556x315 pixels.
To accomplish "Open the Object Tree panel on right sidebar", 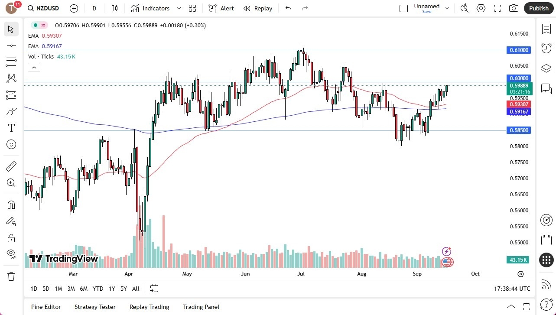I will coord(546,68).
